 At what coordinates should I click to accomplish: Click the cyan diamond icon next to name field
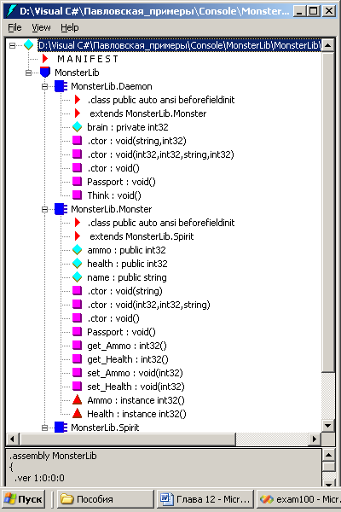[x=77, y=277]
